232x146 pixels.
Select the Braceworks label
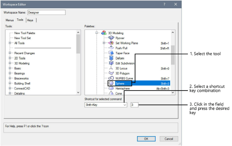pyautogui.click(x=21, y=78)
